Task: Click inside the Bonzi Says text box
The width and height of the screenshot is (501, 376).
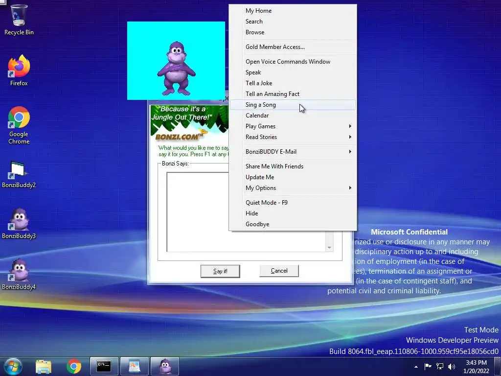Action: click(198, 211)
